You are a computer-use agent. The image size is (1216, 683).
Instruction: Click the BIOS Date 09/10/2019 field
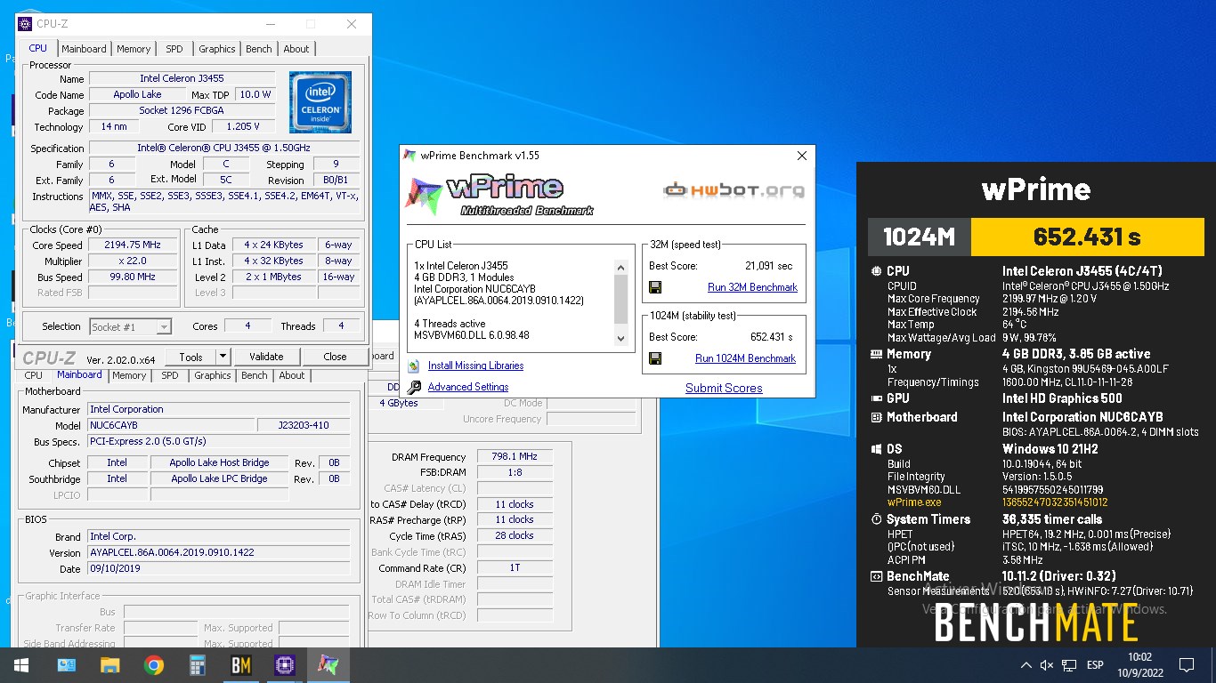pyautogui.click(x=218, y=568)
